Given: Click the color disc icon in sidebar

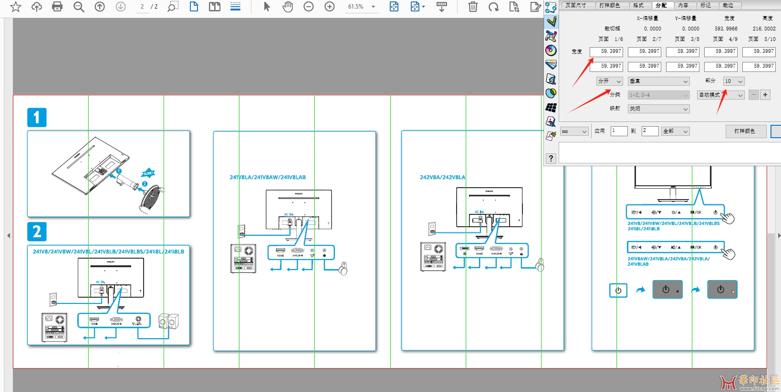Looking at the screenshot, I should [x=551, y=50].
